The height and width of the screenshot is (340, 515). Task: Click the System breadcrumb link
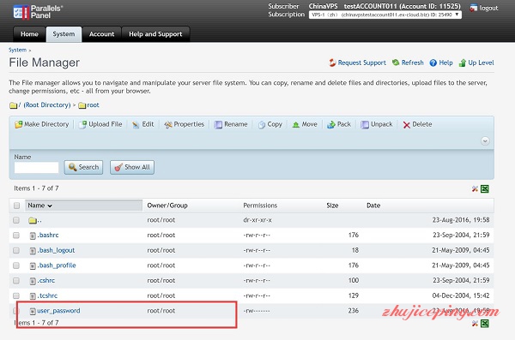[x=17, y=50]
